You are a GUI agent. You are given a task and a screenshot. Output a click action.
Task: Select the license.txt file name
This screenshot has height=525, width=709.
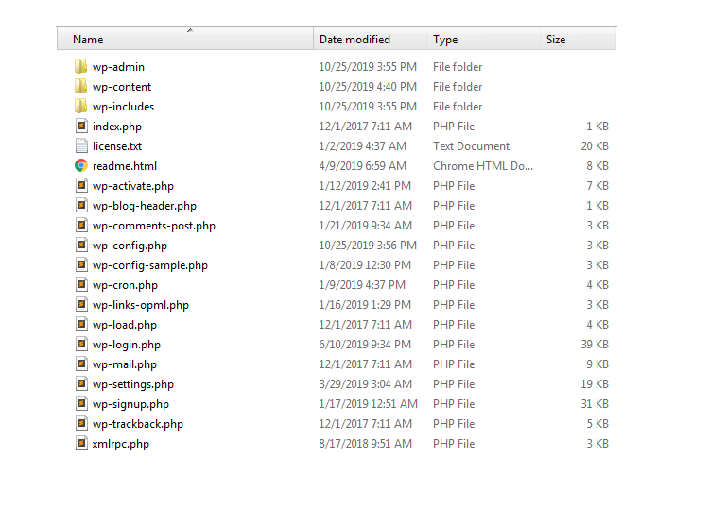(117, 146)
